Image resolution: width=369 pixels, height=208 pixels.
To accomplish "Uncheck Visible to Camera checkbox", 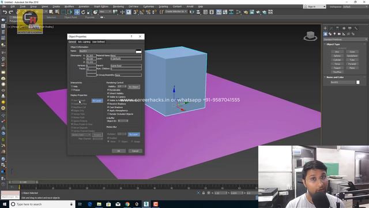I will 108,96.
